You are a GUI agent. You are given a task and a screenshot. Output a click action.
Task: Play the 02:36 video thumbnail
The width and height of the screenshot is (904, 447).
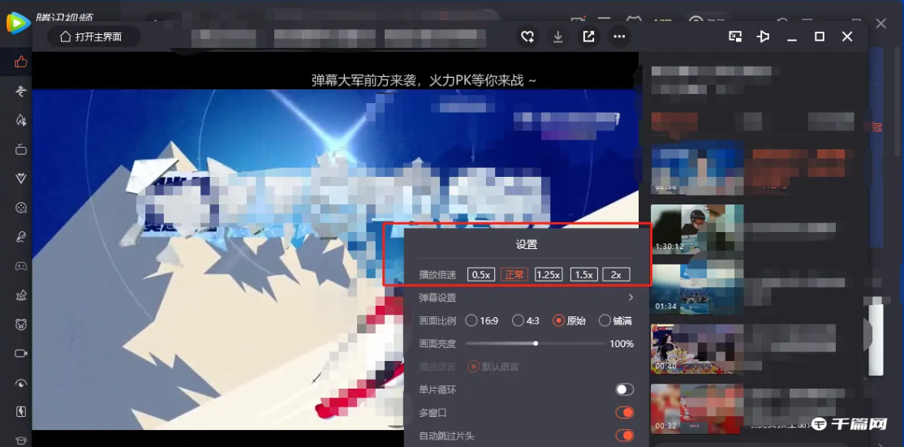click(x=697, y=169)
